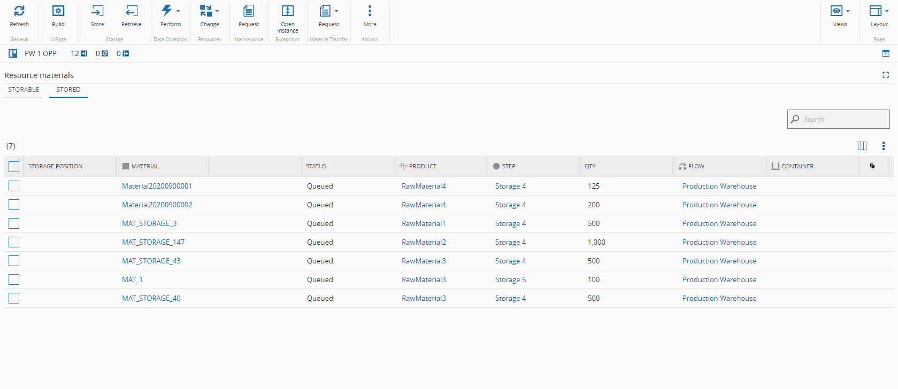Expand Resource materials to full screen
Viewport: 898px width, 389px height.
point(886,75)
